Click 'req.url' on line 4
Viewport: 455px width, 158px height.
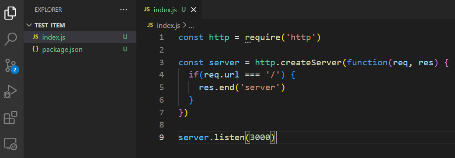tap(222, 75)
